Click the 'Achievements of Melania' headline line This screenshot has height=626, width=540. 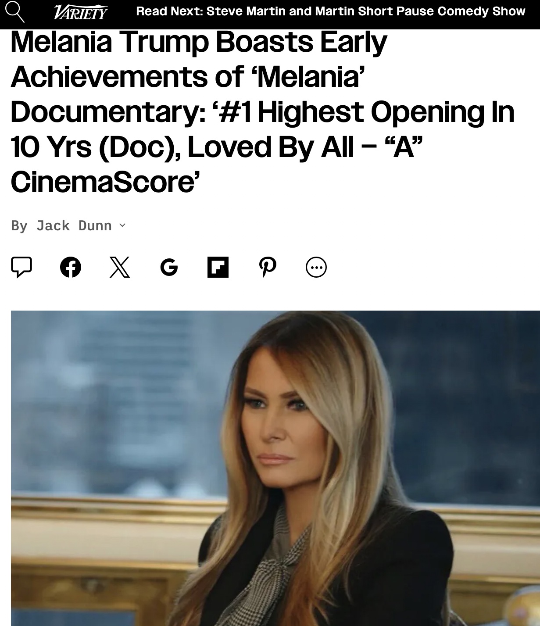188,76
